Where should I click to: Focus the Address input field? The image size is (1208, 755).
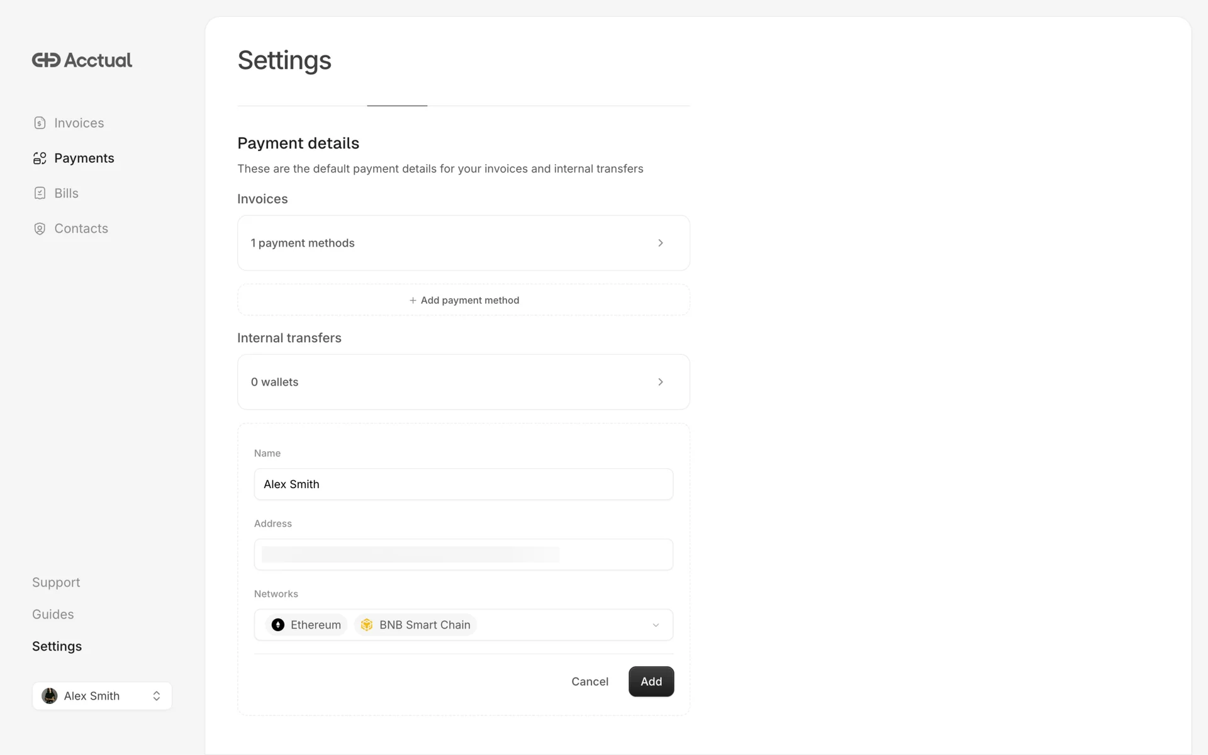click(x=463, y=555)
